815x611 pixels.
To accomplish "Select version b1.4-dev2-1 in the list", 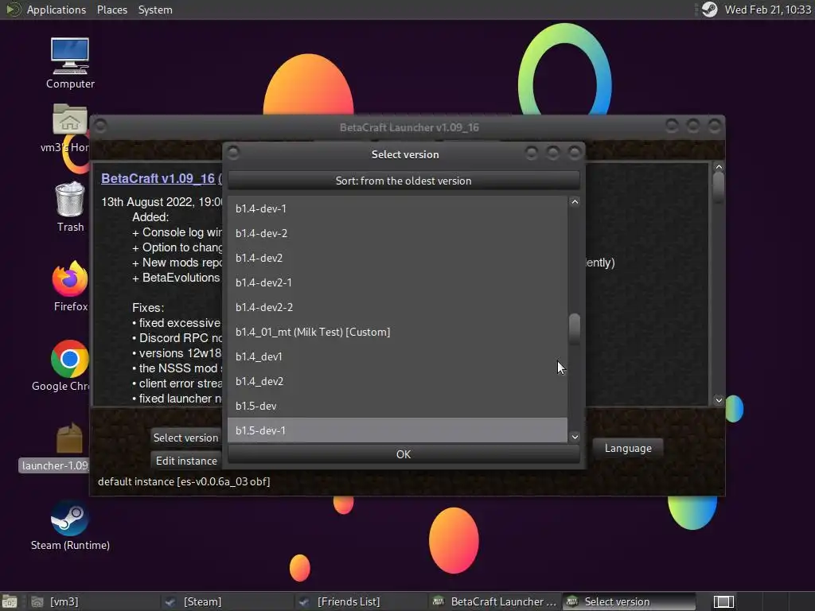I will click(397, 282).
